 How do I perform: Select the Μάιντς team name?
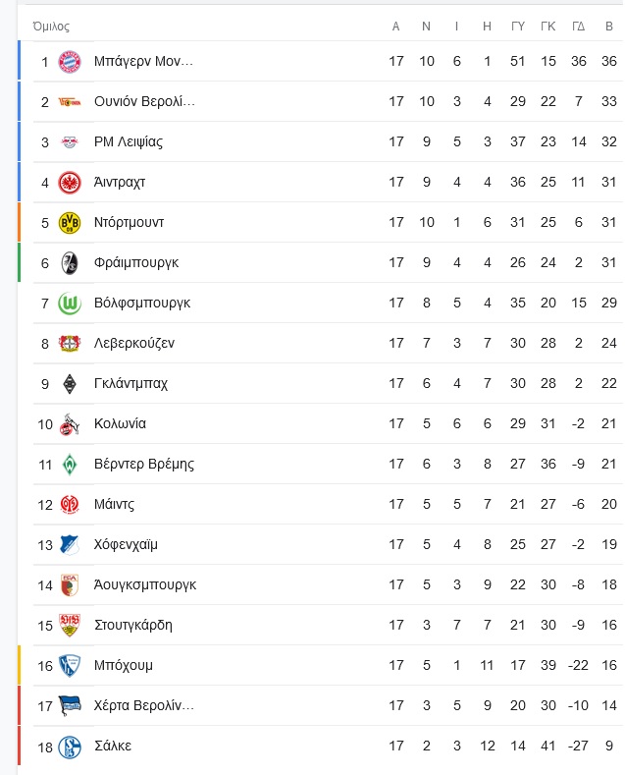(x=114, y=504)
